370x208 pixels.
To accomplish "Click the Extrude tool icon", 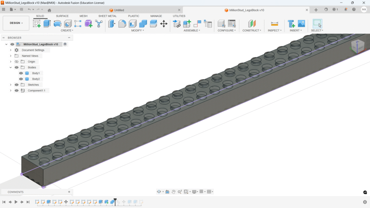I will pyautogui.click(x=47, y=24).
